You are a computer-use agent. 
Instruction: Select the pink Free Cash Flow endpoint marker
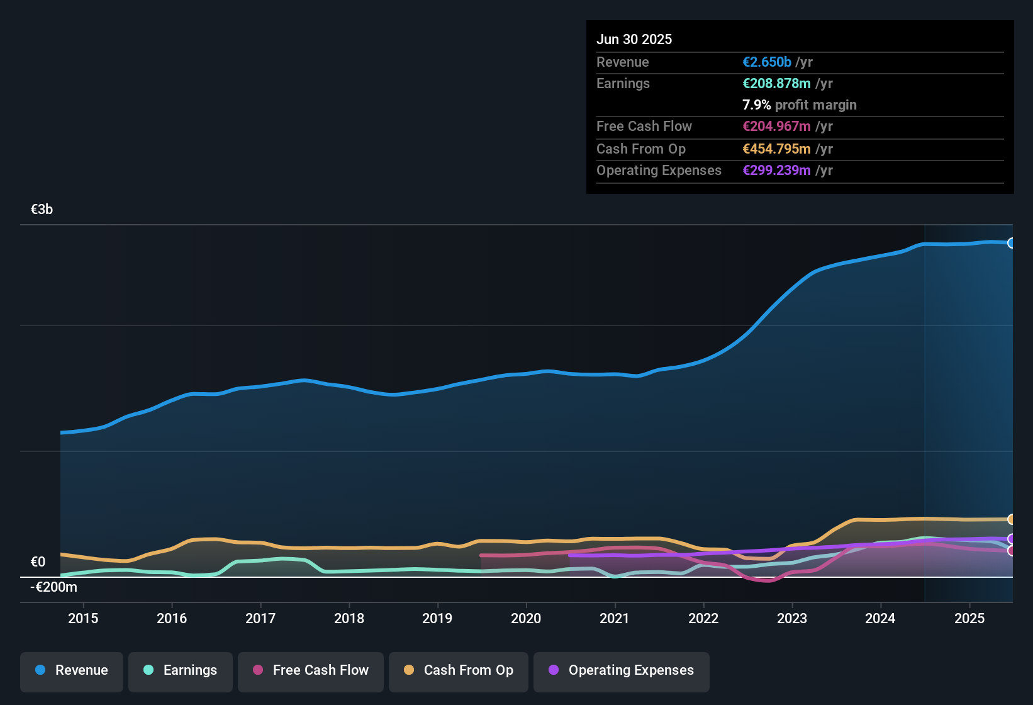point(1011,551)
